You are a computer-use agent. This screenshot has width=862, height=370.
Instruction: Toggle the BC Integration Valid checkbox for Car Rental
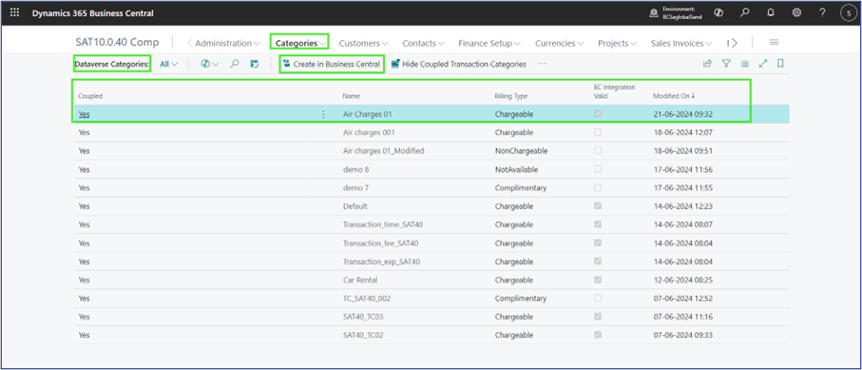pyautogui.click(x=598, y=280)
